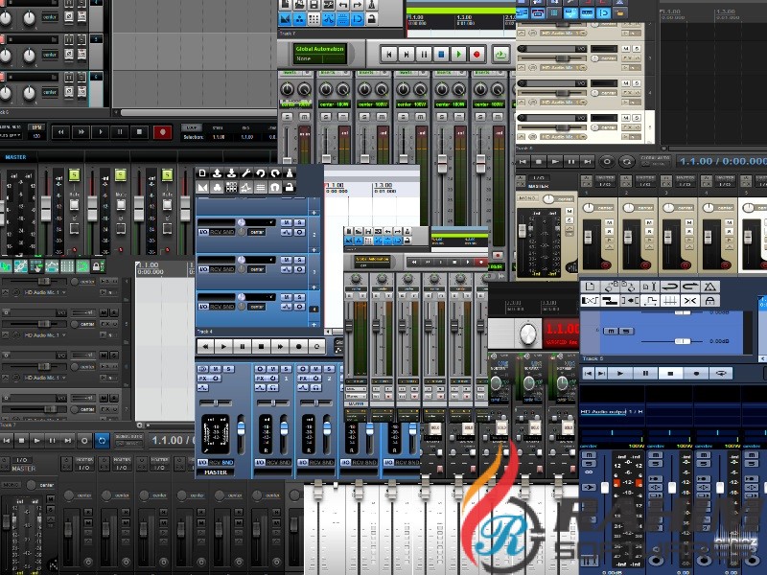Click the red record button in the gray transport bar
This screenshot has width=767, height=575.
pyautogui.click(x=476, y=55)
